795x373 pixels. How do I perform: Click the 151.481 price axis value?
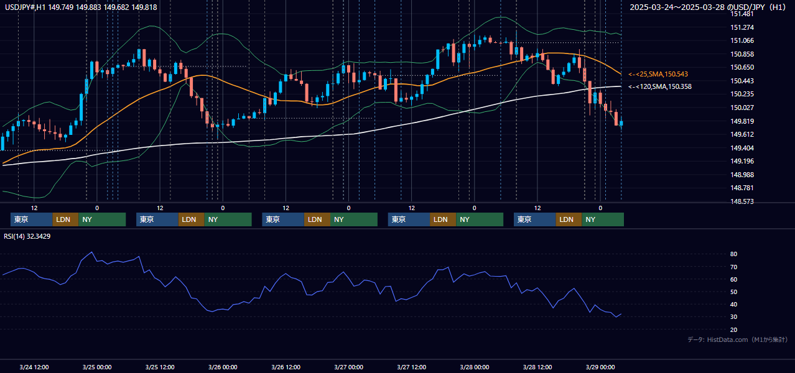742,14
